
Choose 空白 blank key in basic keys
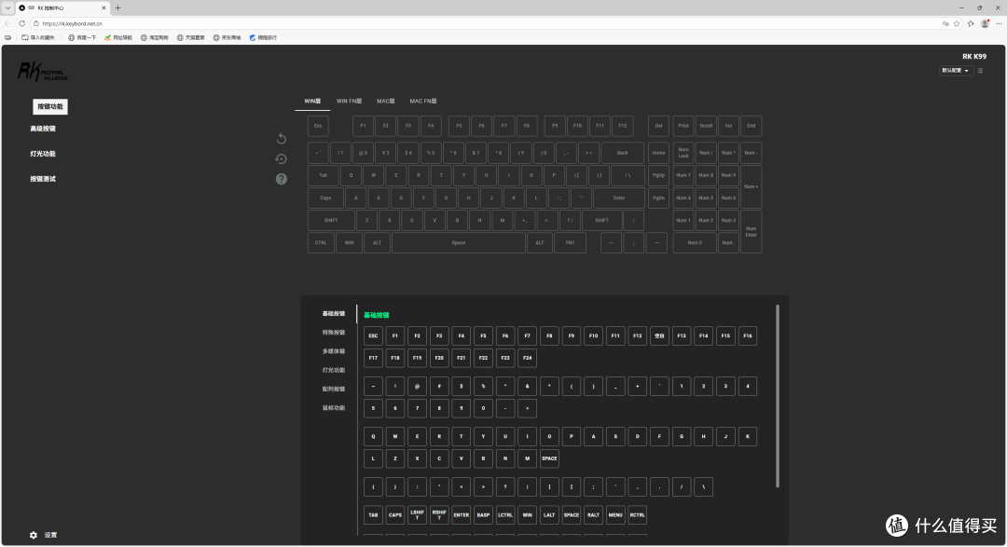click(x=659, y=335)
